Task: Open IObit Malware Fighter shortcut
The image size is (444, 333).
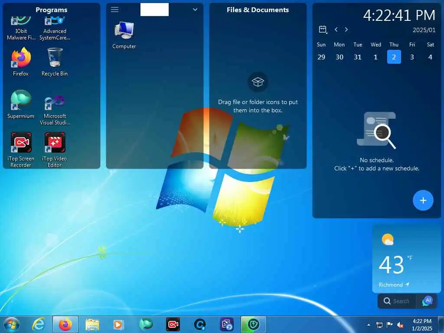Action: point(21,28)
